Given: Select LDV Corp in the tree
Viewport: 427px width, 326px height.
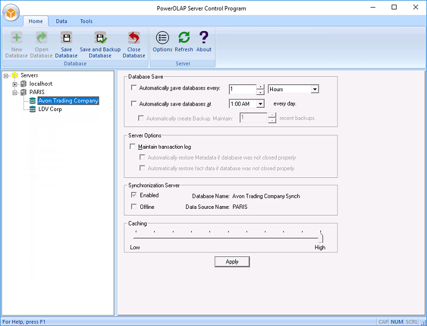Looking at the screenshot, I should click(50, 109).
